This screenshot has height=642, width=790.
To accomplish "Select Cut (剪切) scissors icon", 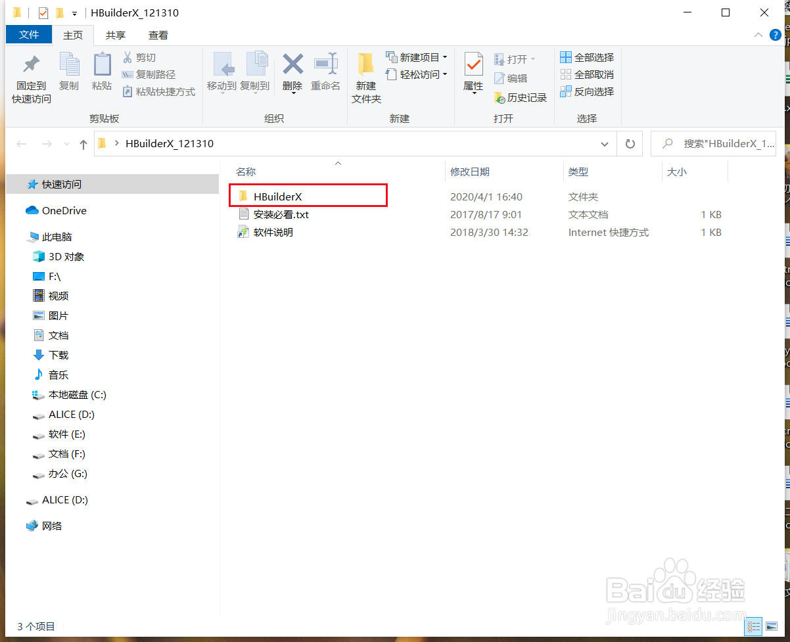I will point(128,58).
